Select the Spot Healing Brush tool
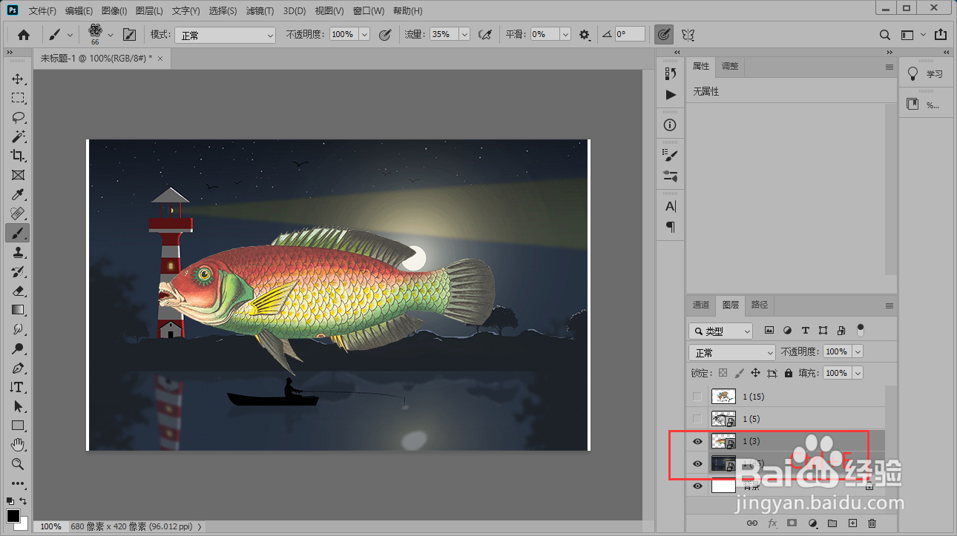The image size is (957, 536). pos(18,214)
